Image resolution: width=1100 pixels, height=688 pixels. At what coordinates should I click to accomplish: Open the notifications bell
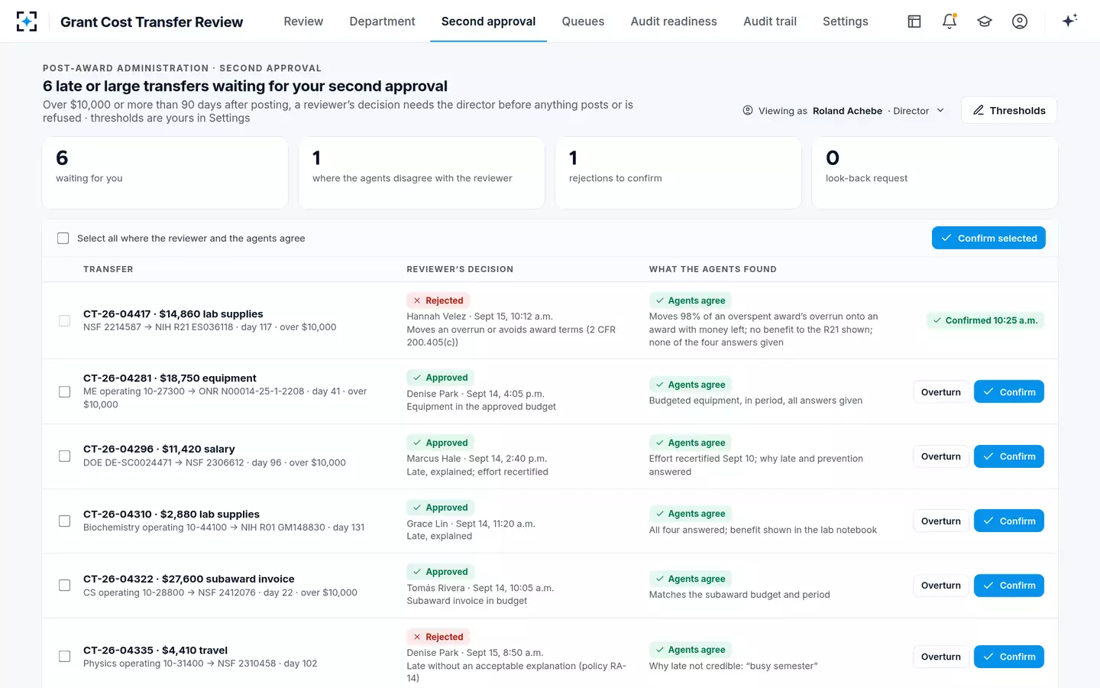950,21
